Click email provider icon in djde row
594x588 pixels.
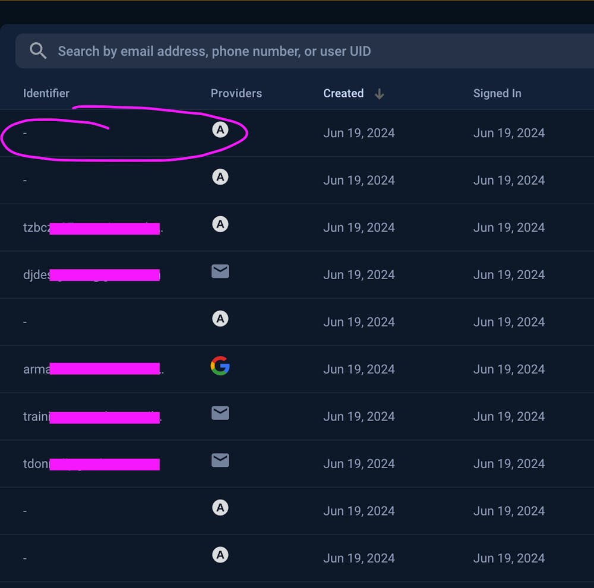point(220,271)
